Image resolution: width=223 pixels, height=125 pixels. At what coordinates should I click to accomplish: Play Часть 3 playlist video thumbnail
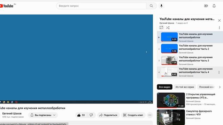pos(169,60)
